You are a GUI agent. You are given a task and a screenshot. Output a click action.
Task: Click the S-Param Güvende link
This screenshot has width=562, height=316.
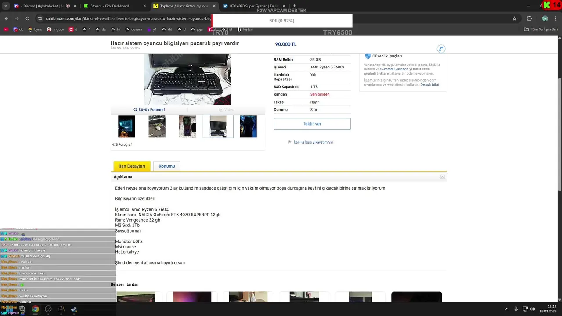pos(394,69)
